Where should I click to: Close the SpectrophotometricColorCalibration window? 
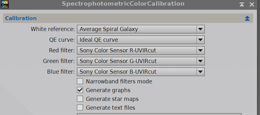click(252, 4)
